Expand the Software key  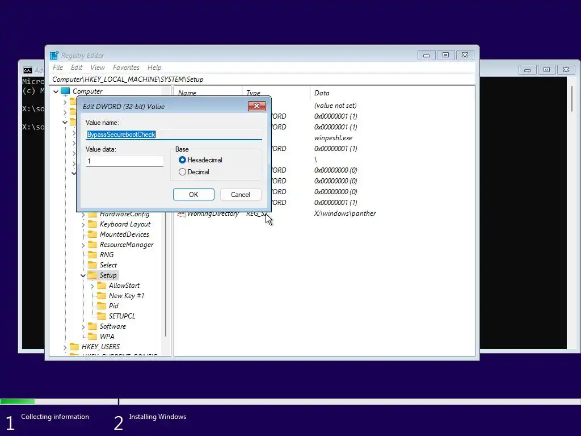[83, 326]
